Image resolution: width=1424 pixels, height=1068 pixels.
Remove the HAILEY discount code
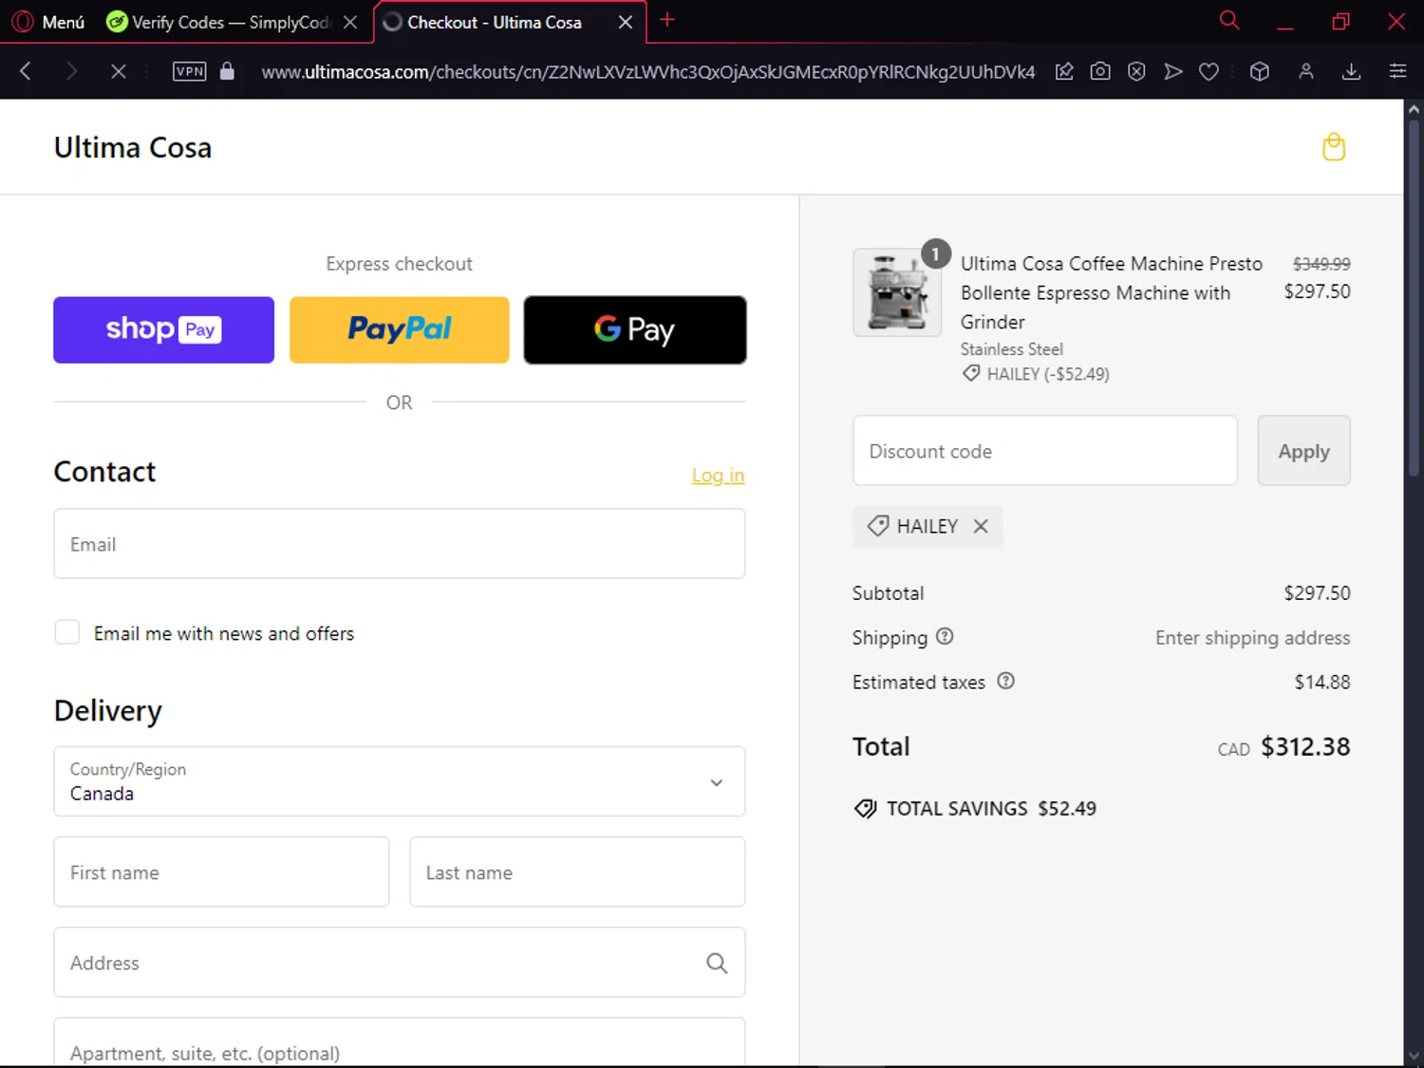click(x=981, y=526)
